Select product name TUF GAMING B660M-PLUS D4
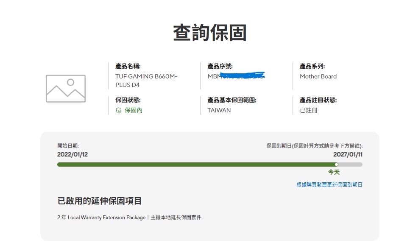The height and width of the screenshot is (251, 396). click(x=146, y=81)
